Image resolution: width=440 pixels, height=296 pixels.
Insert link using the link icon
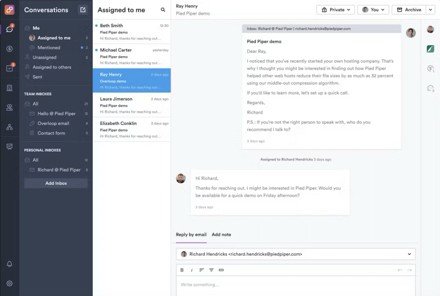(221, 270)
